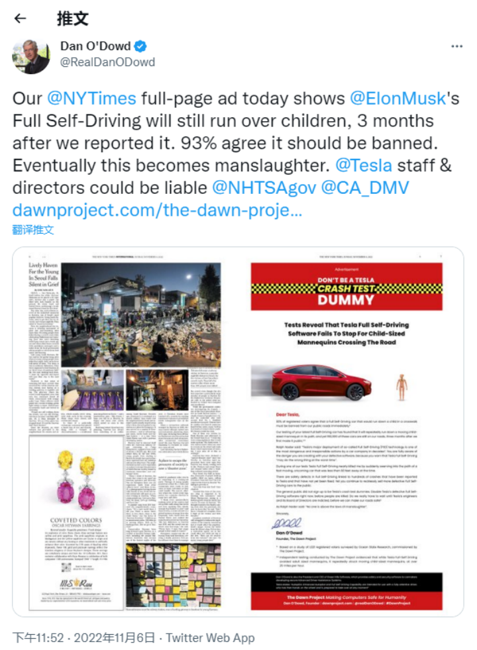The width and height of the screenshot is (477, 650).
Task: Go back with the arrow icon
Action: (x=21, y=19)
